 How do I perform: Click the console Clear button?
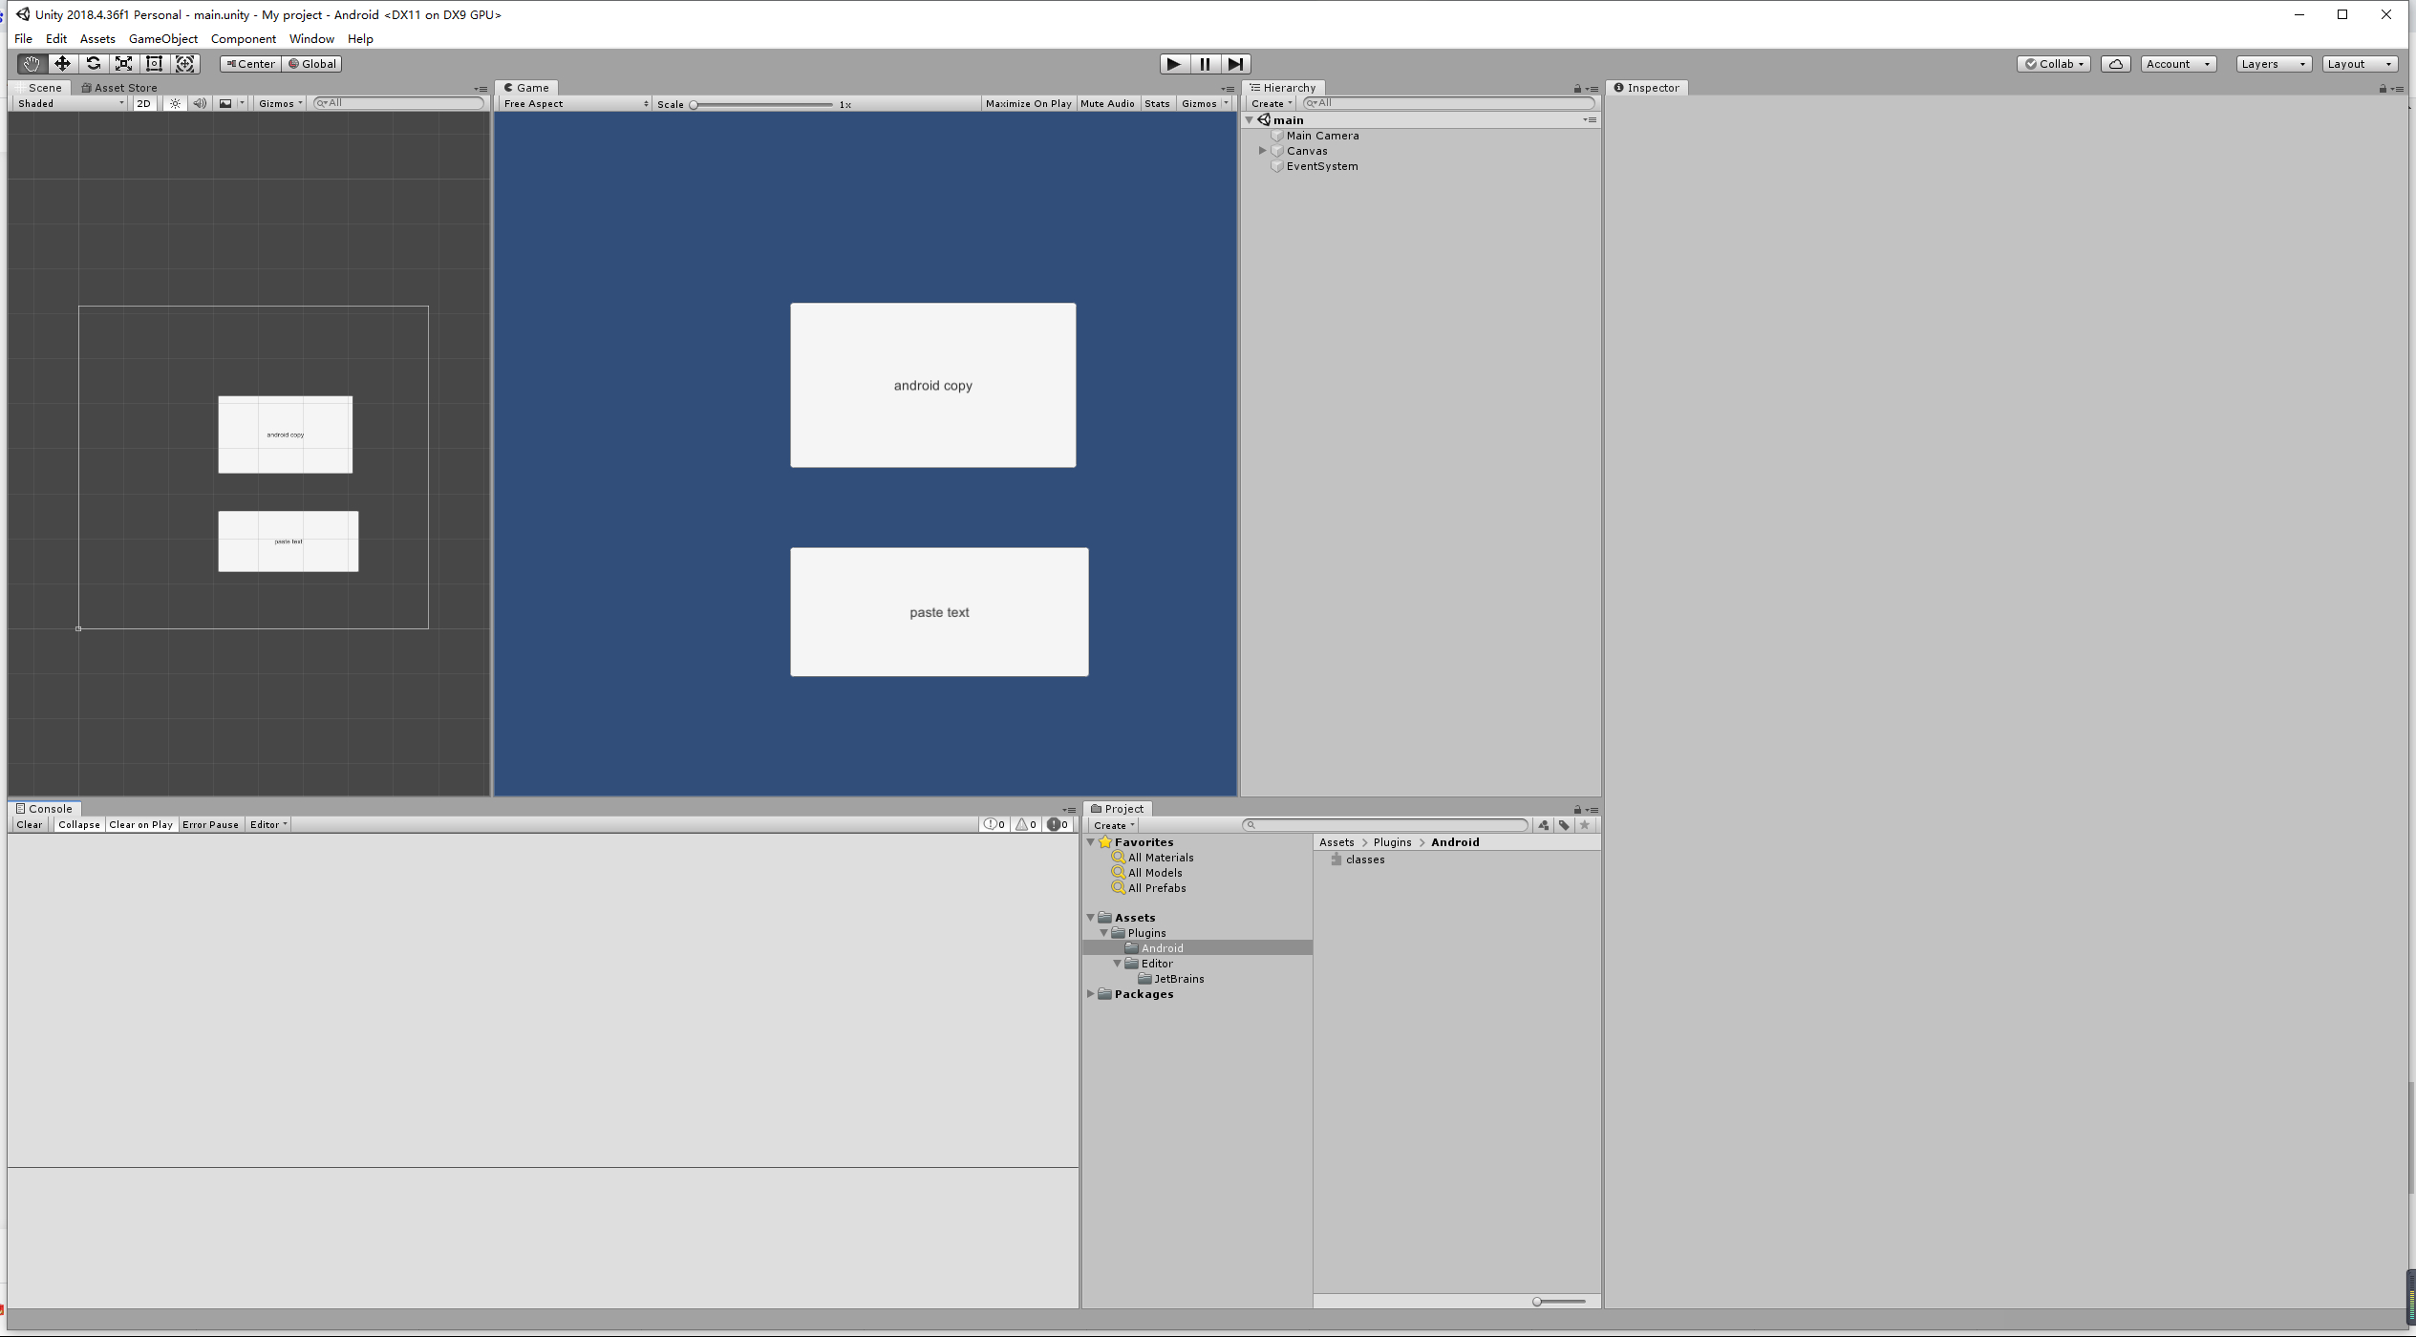[29, 824]
